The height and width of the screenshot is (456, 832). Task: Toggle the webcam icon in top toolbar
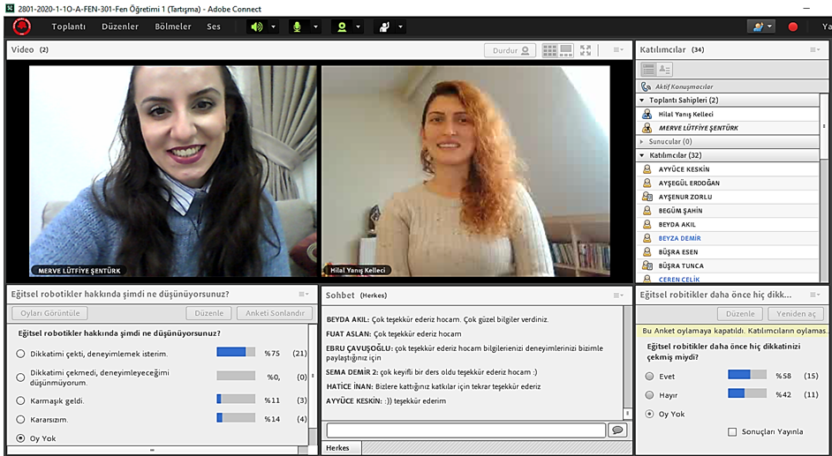click(341, 26)
